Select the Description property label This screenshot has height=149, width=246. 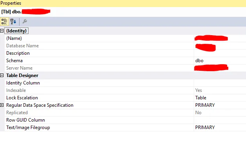point(18,53)
